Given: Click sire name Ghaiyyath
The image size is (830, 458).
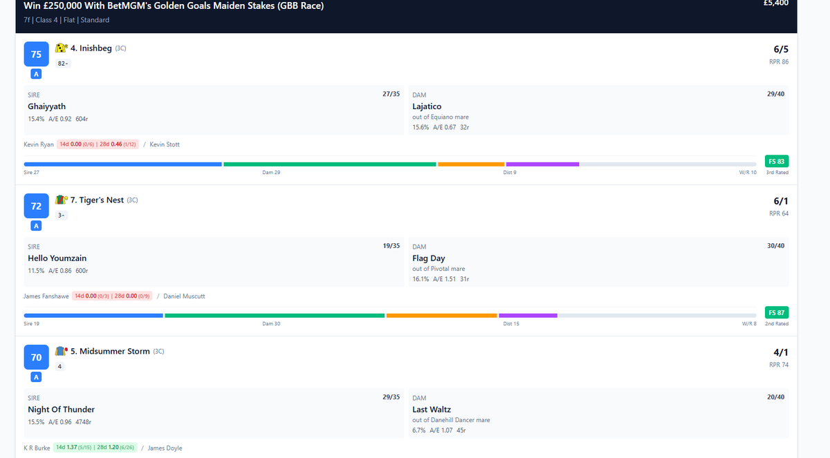Looking at the screenshot, I should [x=47, y=106].
